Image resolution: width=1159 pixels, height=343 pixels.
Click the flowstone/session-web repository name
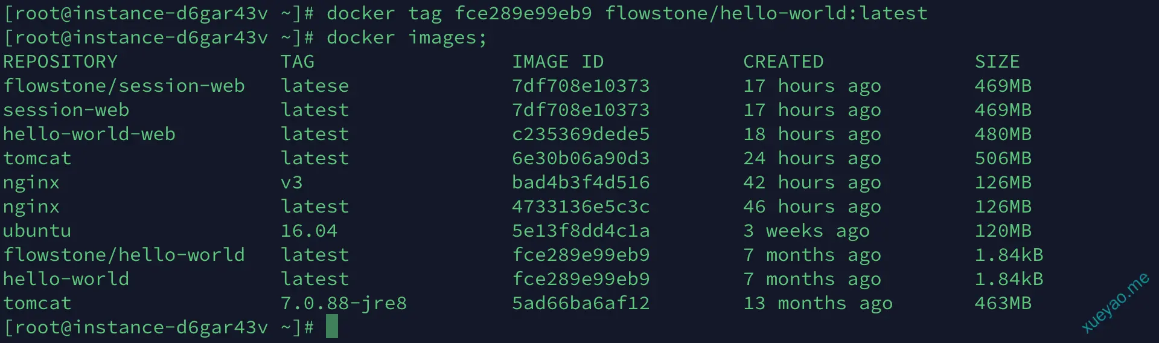124,86
